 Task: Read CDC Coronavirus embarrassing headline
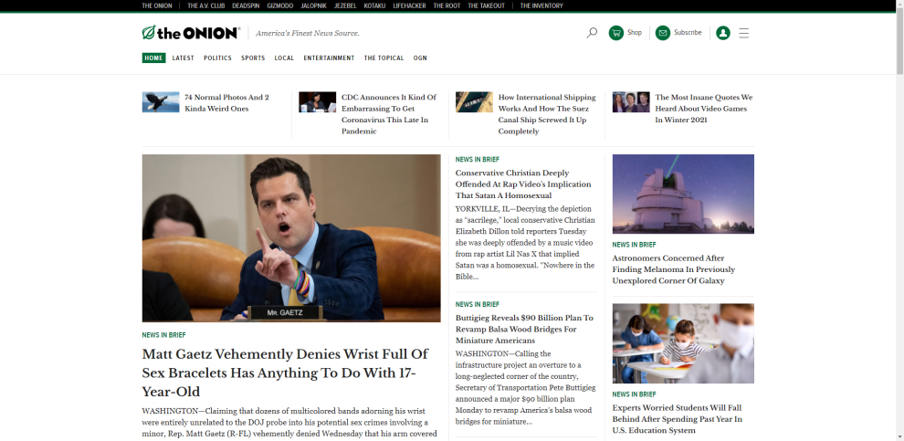[389, 114]
